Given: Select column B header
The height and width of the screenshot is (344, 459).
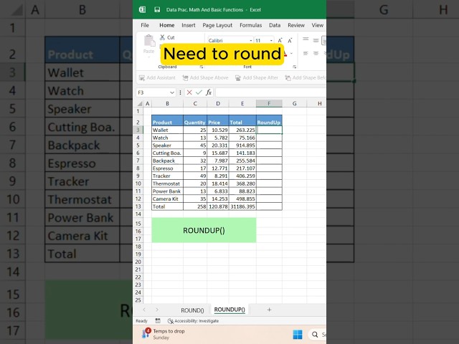Looking at the screenshot, I should click(x=167, y=103).
